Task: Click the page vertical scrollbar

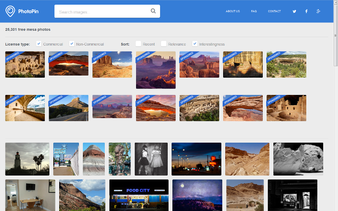Action: (x=335, y=105)
